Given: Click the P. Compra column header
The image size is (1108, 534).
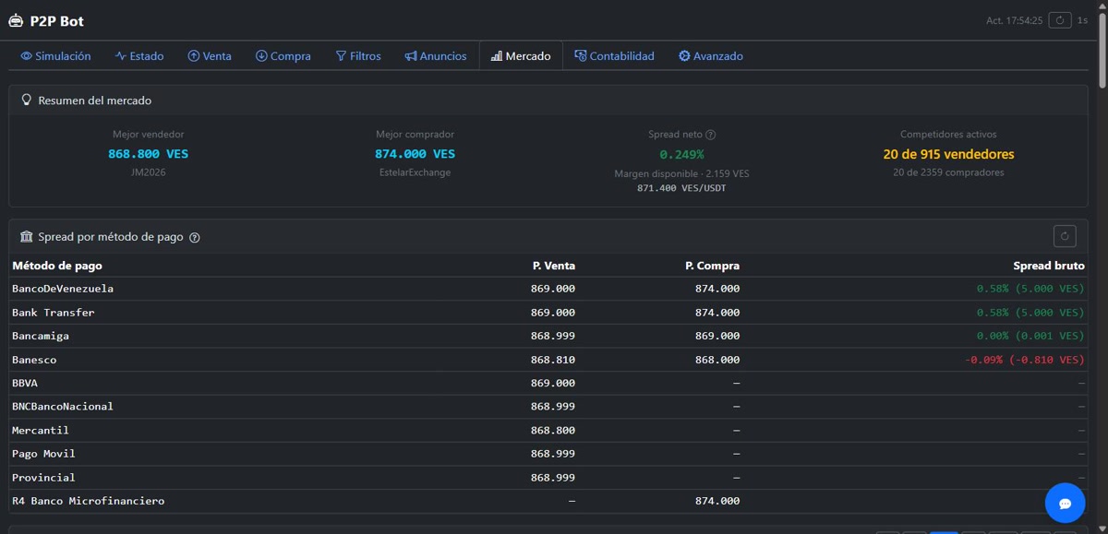Looking at the screenshot, I should (712, 266).
